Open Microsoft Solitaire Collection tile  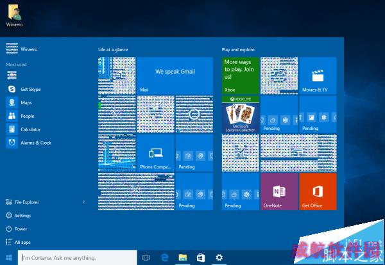click(x=241, y=115)
